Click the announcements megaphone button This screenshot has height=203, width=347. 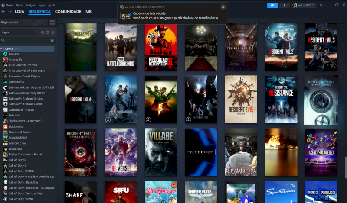272,5
